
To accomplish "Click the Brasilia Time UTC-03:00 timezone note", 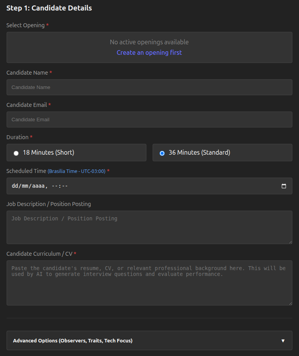I will [x=76, y=171].
